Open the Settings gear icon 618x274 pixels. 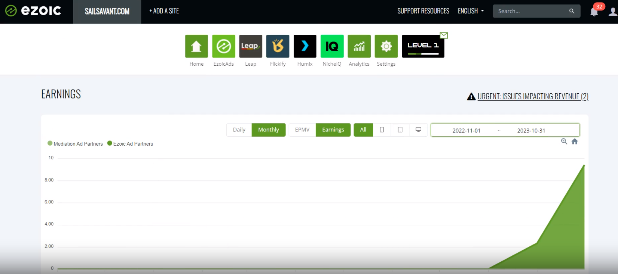tap(386, 46)
